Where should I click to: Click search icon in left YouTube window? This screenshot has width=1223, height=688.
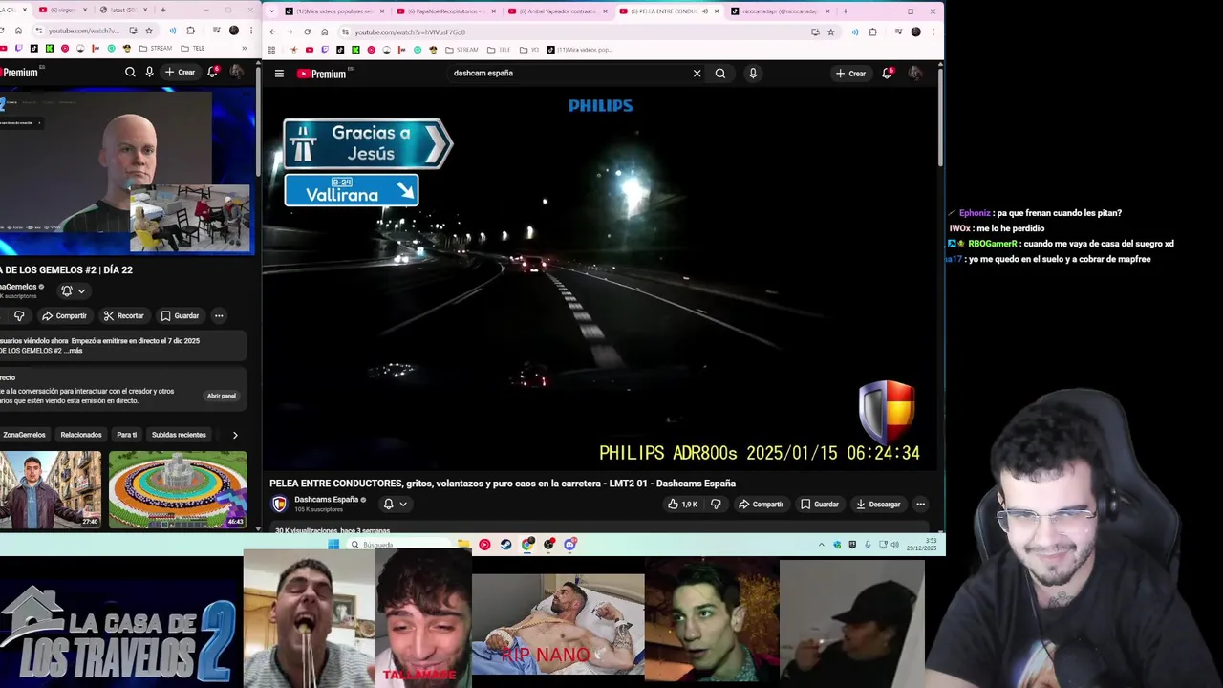point(130,72)
